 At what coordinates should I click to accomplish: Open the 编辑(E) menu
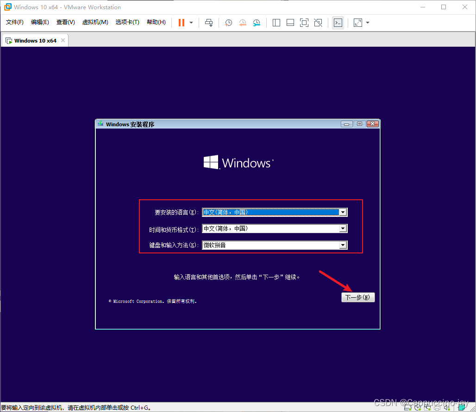click(40, 22)
